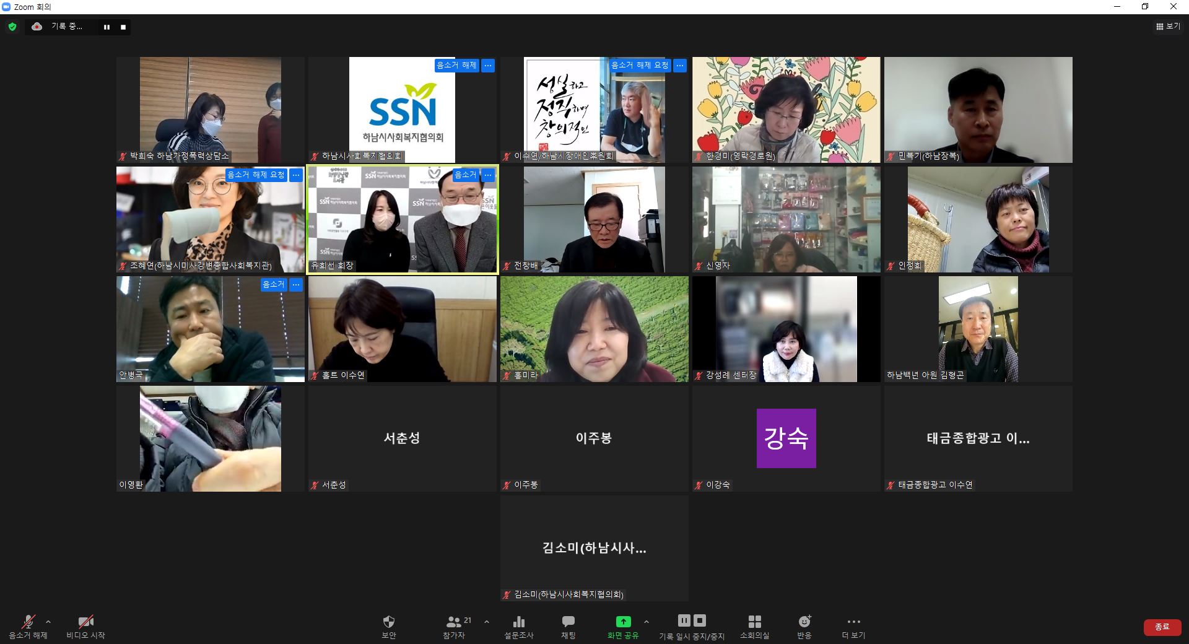
Task: Toggle microphone with 음소거 해제
Action: coord(28,625)
